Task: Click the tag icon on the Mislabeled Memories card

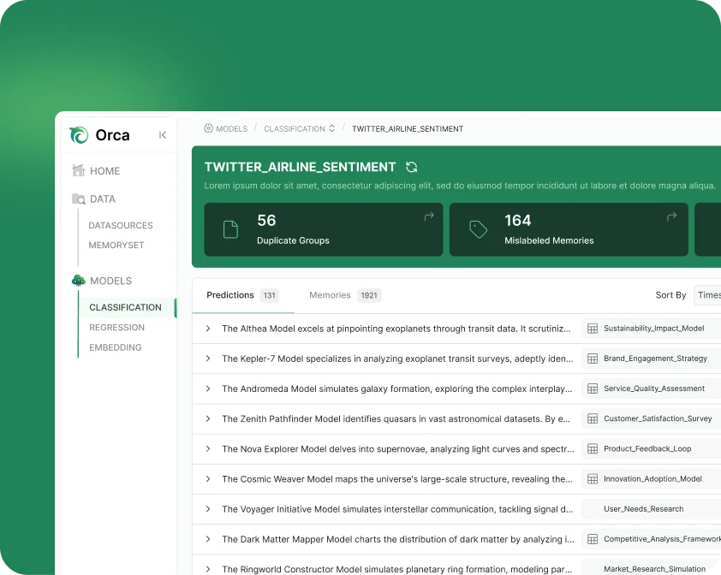Action: coord(478,229)
